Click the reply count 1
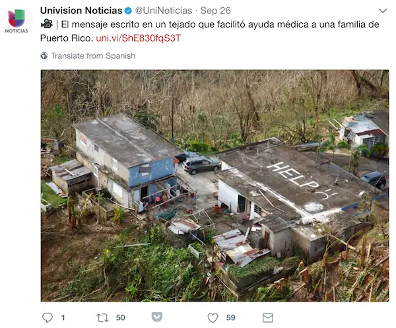This screenshot has height=328, width=396. (x=63, y=317)
